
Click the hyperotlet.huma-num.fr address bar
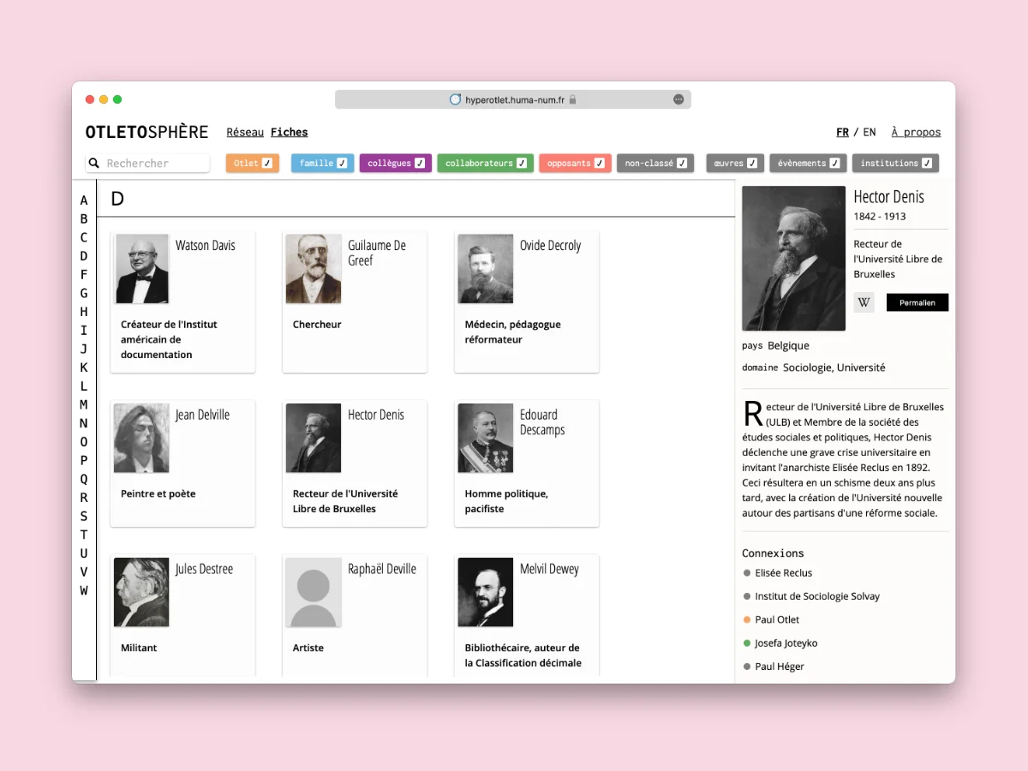pos(513,99)
